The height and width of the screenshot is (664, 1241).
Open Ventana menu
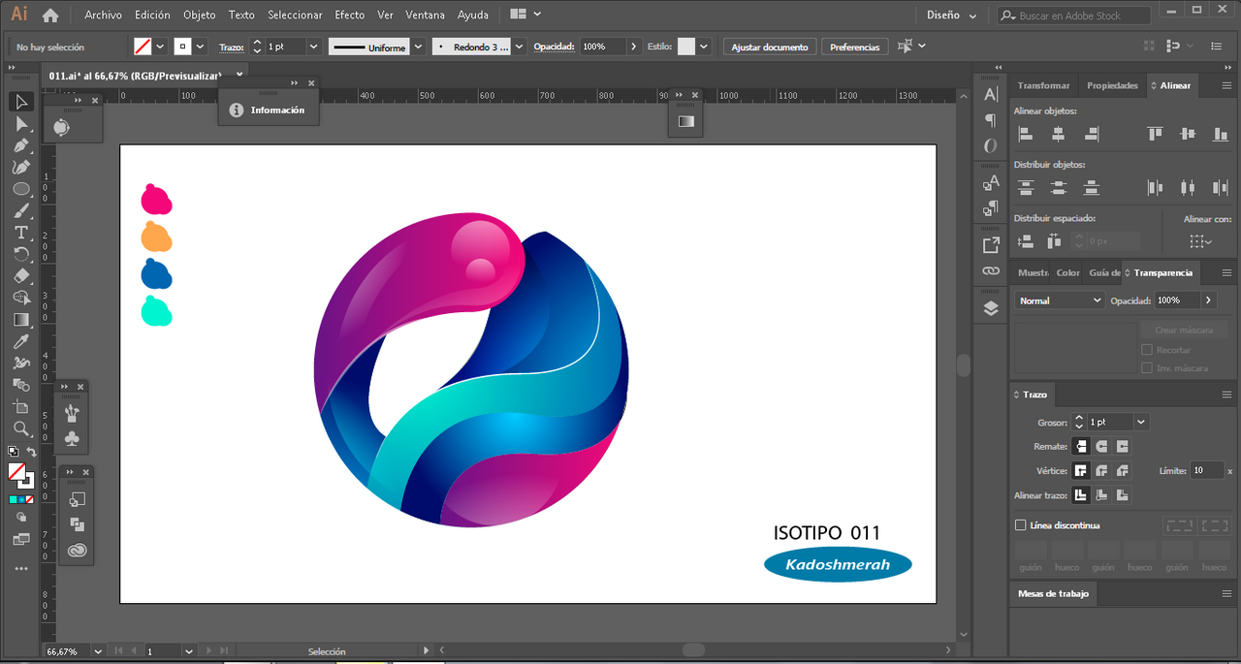426,15
